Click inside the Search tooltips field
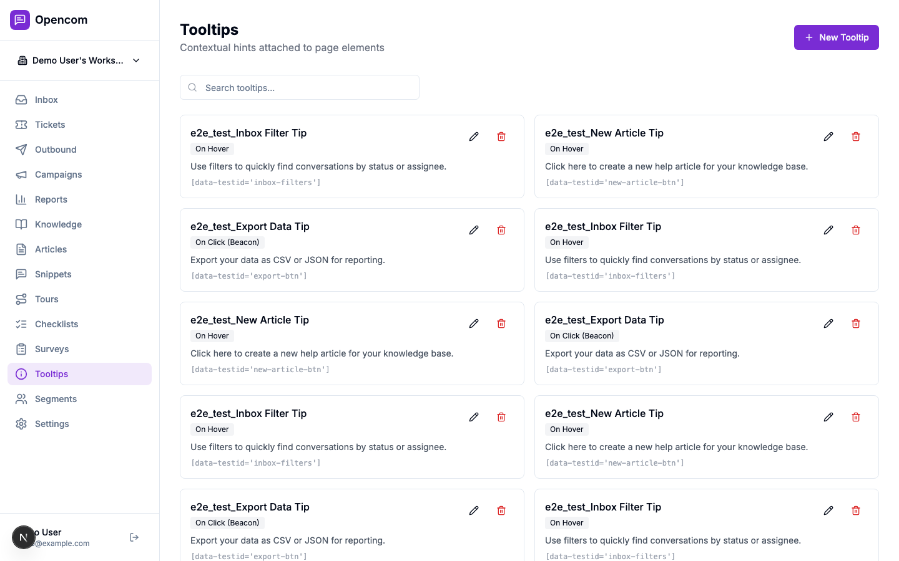The image size is (899, 561). coord(300,87)
